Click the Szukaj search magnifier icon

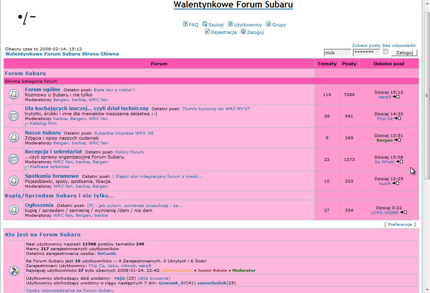(205, 24)
